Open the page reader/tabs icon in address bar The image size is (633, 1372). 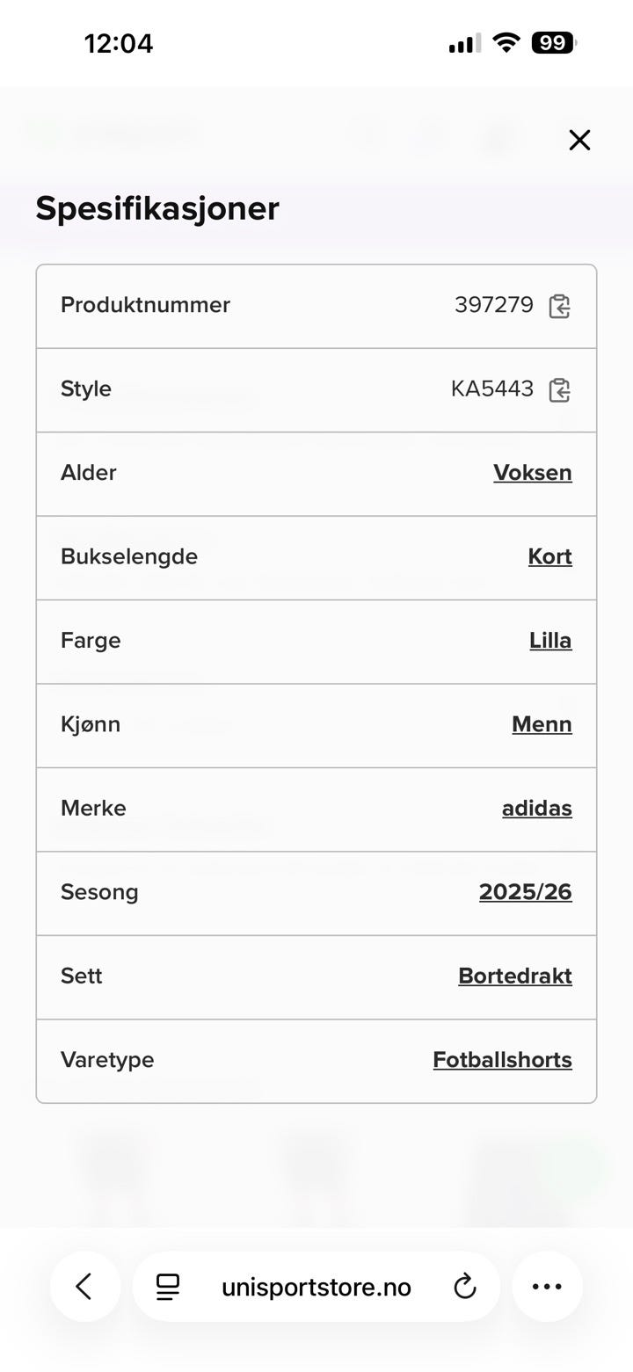click(x=167, y=1287)
